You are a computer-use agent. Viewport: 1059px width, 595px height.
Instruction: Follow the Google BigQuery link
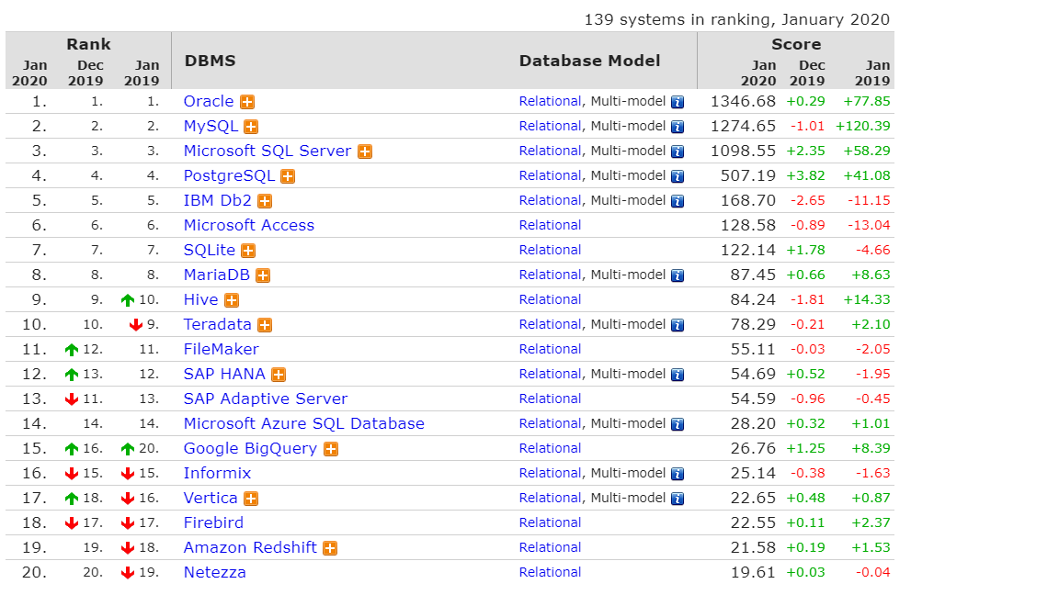(251, 449)
